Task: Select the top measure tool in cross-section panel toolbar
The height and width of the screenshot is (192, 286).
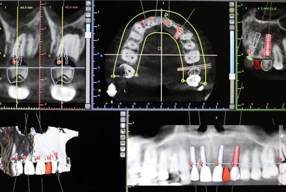Action: tap(88, 3)
